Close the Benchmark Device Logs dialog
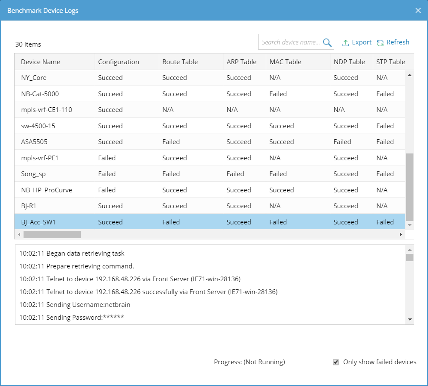Screen dimensions: 428x386 pyautogui.click(x=418, y=10)
